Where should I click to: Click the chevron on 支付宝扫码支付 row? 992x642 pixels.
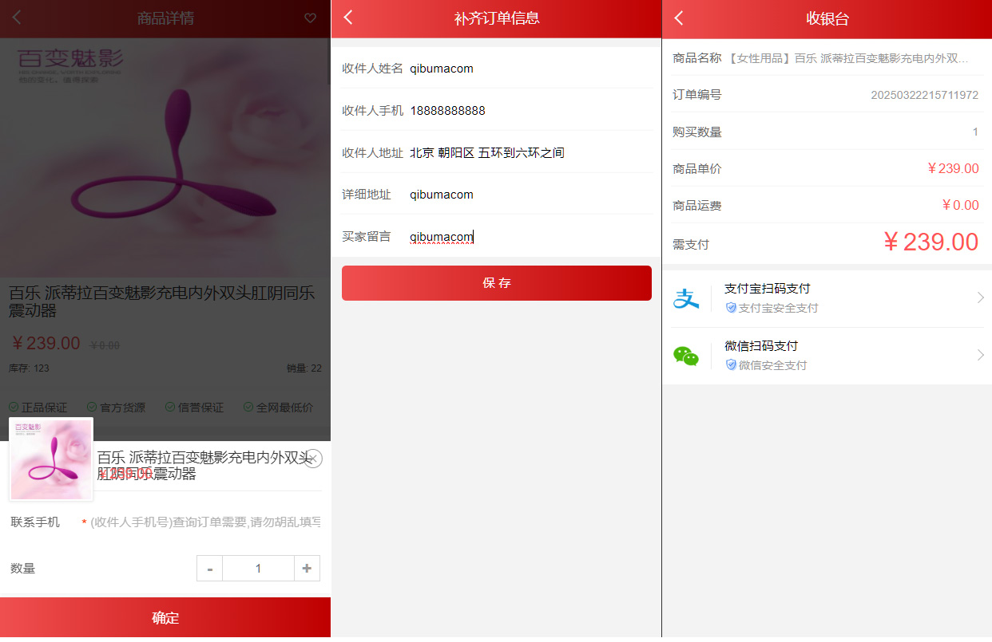tap(981, 298)
